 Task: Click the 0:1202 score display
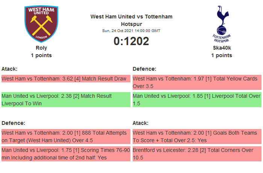pos(131,41)
